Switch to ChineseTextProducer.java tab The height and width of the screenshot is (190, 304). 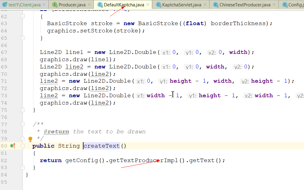245,5
